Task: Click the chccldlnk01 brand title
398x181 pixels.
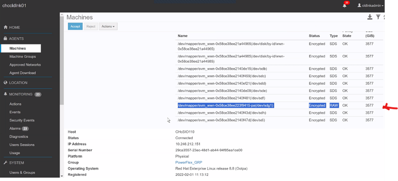Action: [x=14, y=6]
